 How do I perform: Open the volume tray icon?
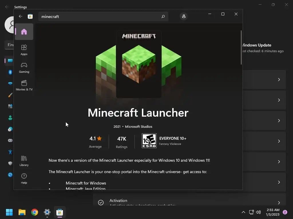(x=258, y=212)
